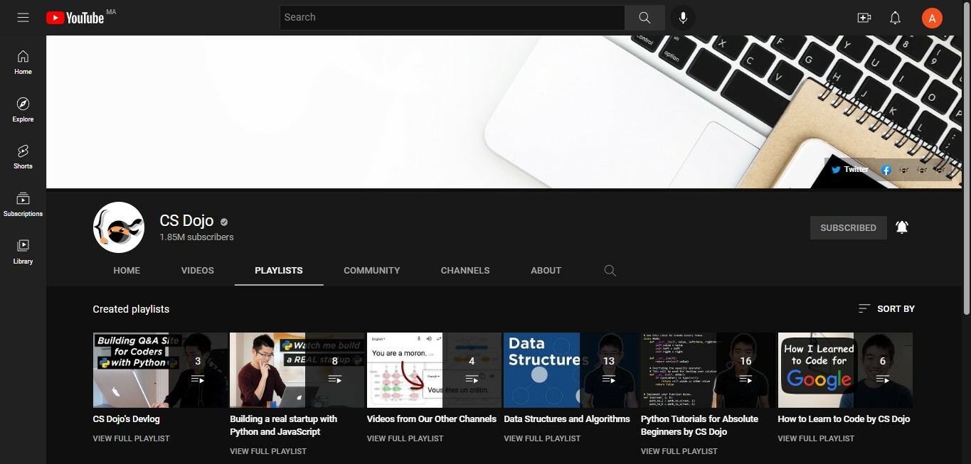Viewport: 971px width, 464px height.
Task: Open the About tab
Action: click(546, 271)
